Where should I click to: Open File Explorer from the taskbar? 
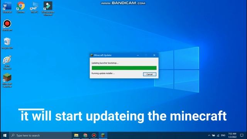[76, 136]
